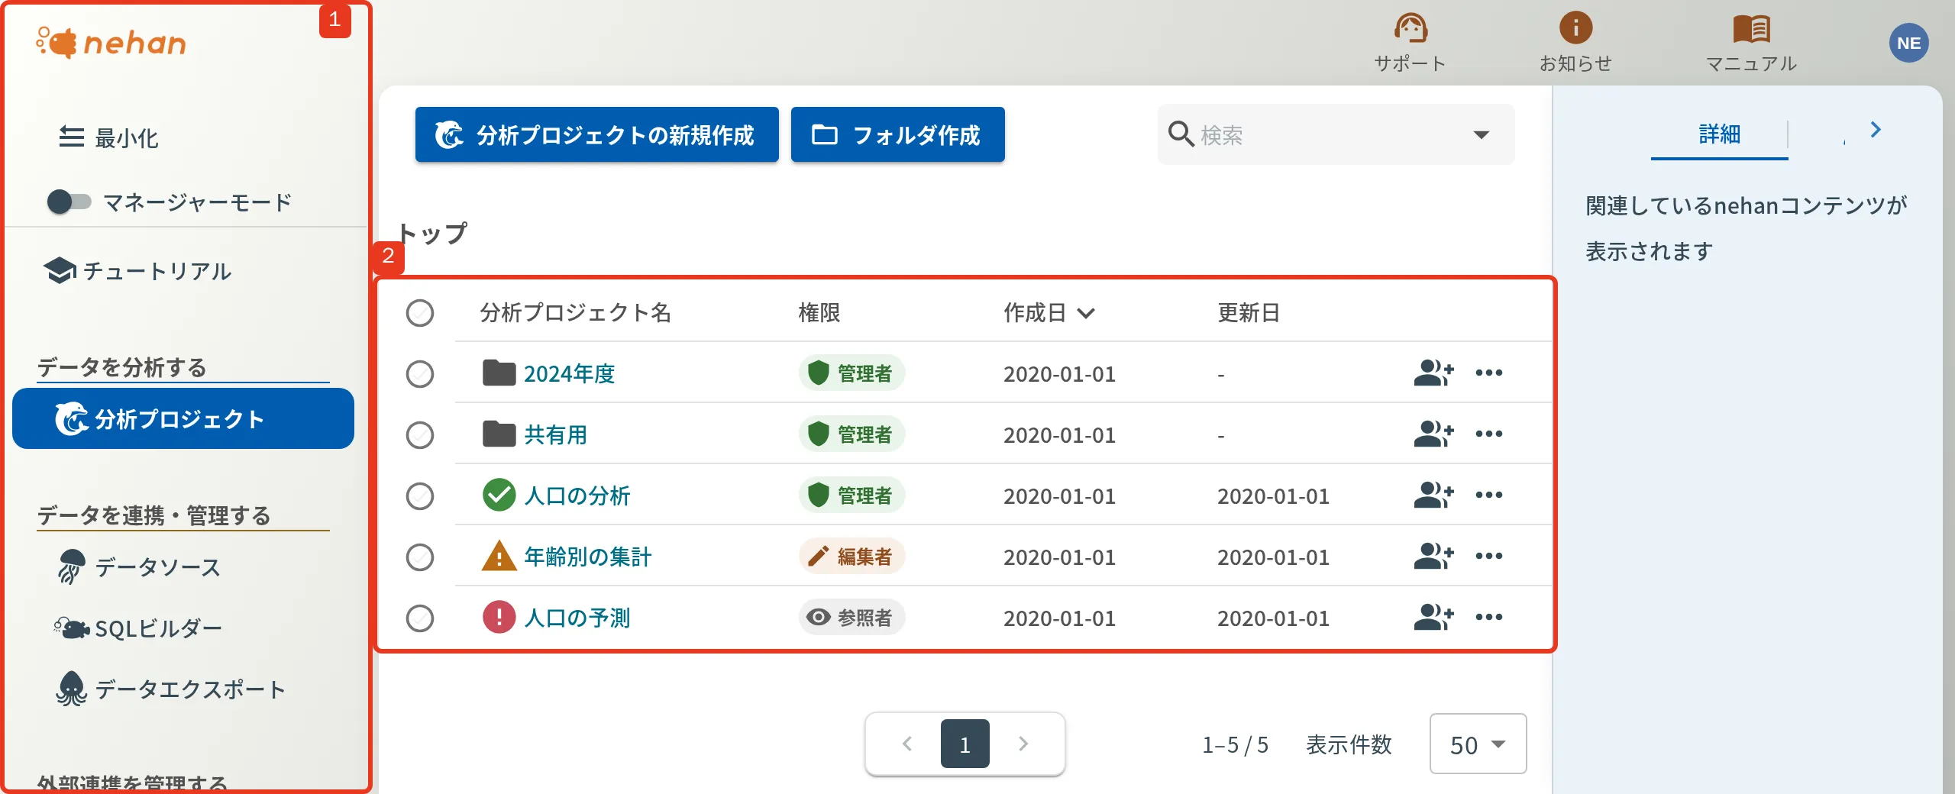Click the フォルダ作成 button
This screenshot has width=1955, height=794.
897,134
